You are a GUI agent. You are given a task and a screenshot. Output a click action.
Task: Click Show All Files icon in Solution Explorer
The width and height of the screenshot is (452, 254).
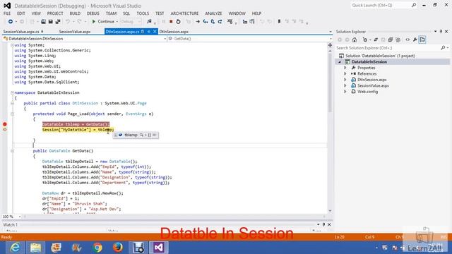tap(398, 40)
